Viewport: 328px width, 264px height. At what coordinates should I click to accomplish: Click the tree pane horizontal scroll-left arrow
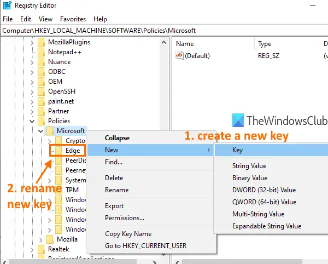[4, 262]
